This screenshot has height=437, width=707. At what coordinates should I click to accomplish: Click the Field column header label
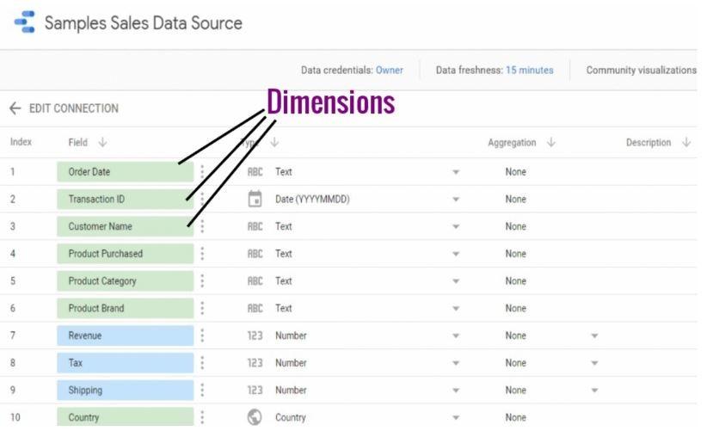pos(77,143)
